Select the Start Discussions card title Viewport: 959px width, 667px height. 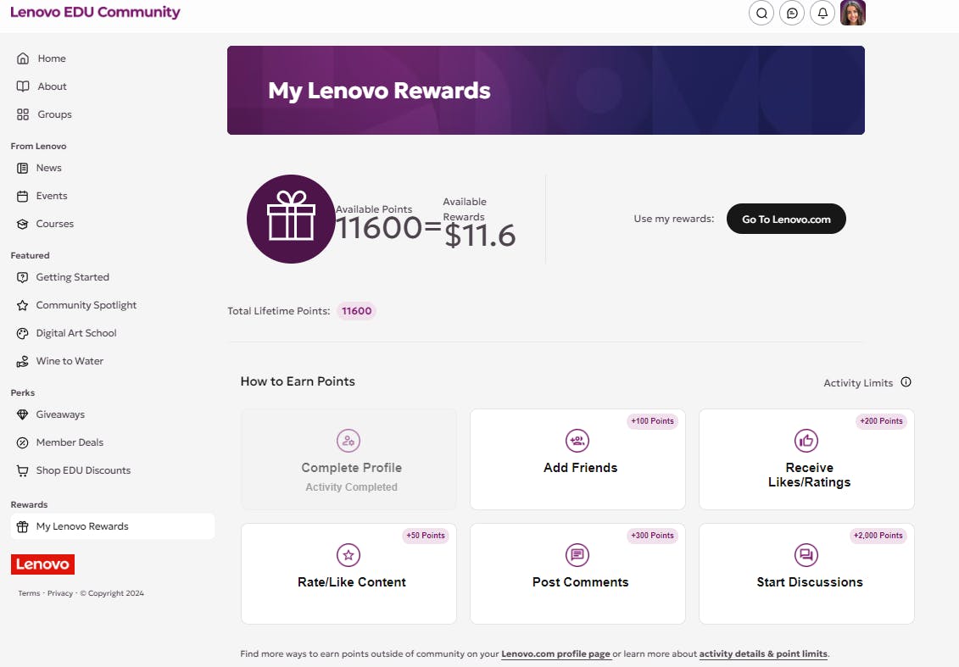[809, 582]
